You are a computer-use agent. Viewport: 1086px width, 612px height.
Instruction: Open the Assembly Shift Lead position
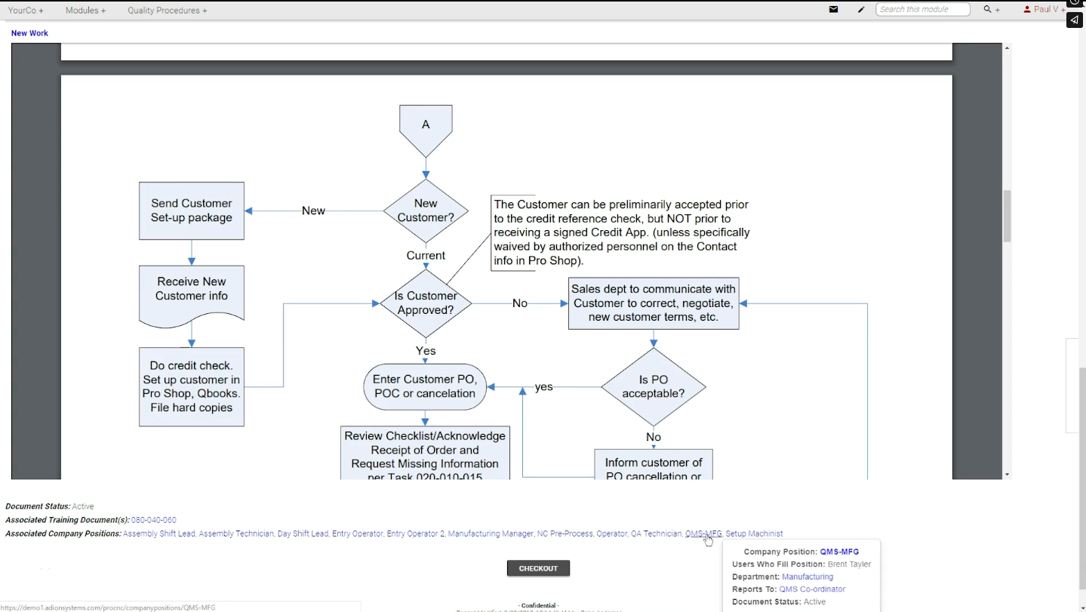coord(158,534)
